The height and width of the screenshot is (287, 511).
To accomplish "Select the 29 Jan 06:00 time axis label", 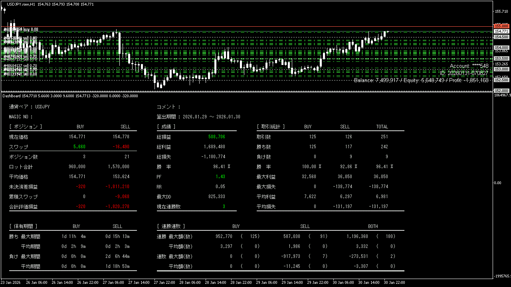I will click(x=267, y=282).
